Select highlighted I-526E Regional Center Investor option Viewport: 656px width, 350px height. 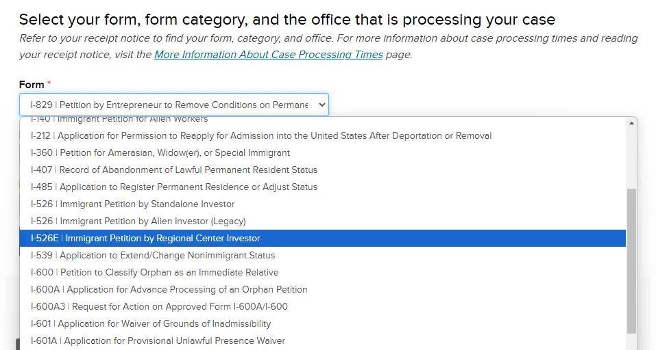tap(146, 238)
